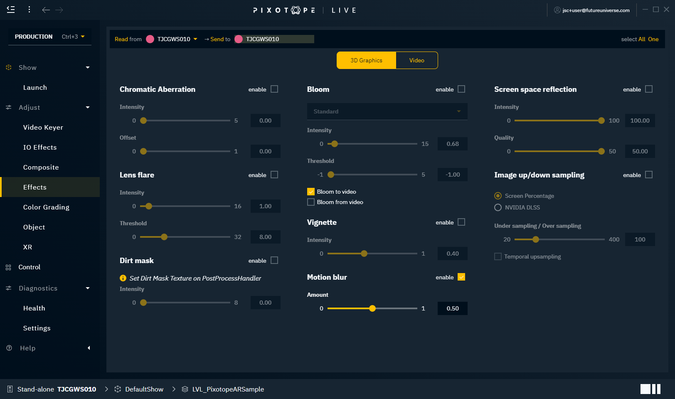675x399 pixels.
Task: Click the pink Read from machine dot
Action: (x=150, y=39)
